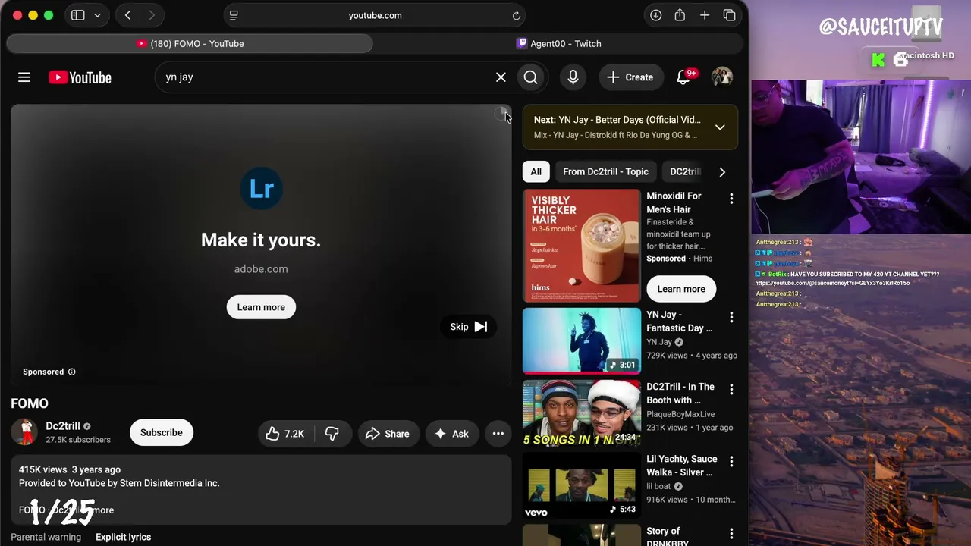
Task: Dislike the FOMO video
Action: (x=332, y=434)
